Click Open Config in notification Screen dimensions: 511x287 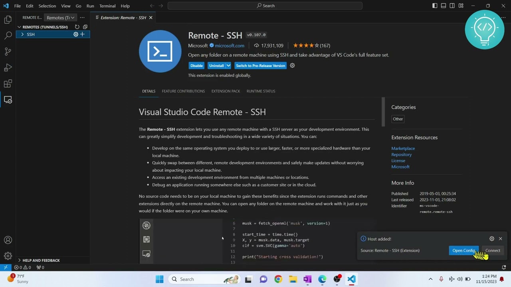pyautogui.click(x=463, y=250)
